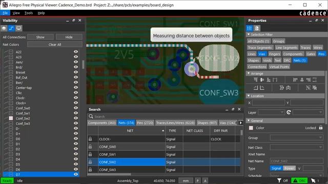Toggle visibility eye for net Aen/
This screenshot has width=328, height=184.
pyautogui.click(x=76, y=62)
